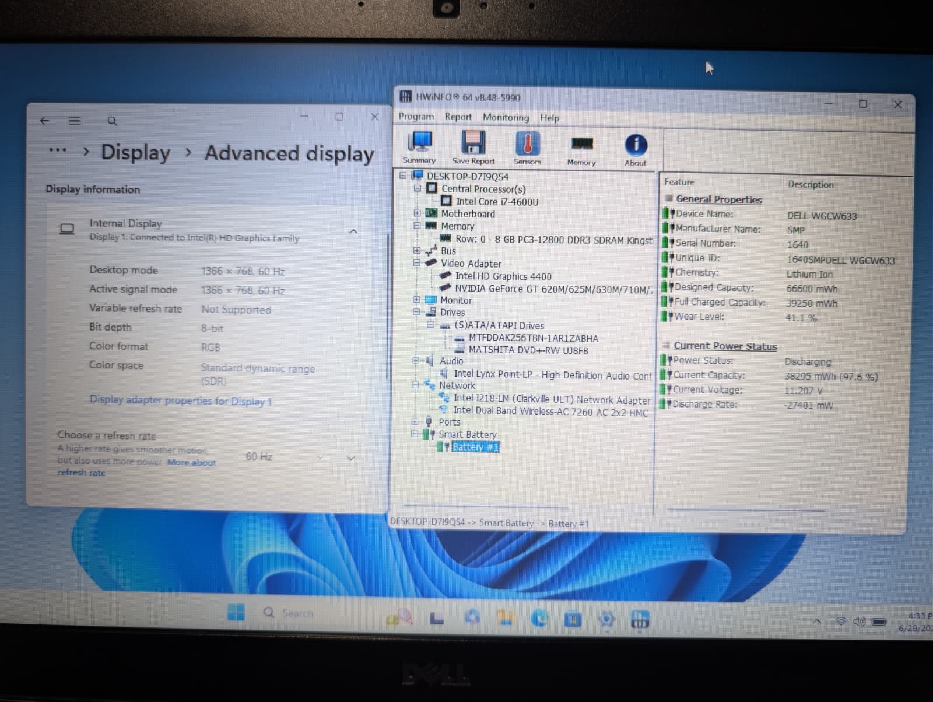This screenshot has width=933, height=702.
Task: Click the Audio speaker icon in tree
Action: 429,361
